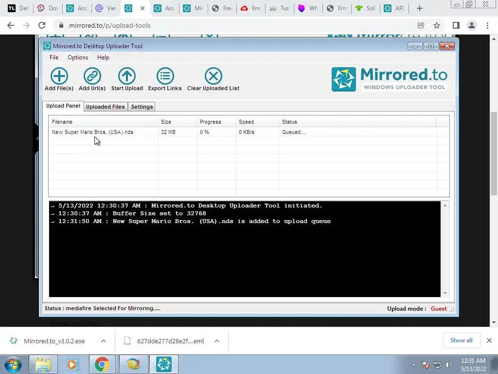
Task: Open the Help menu
Action: pos(103,57)
